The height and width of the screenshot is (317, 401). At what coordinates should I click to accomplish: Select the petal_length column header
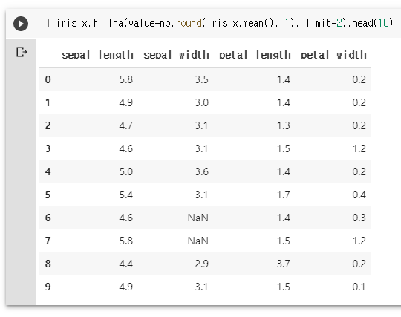tap(255, 55)
